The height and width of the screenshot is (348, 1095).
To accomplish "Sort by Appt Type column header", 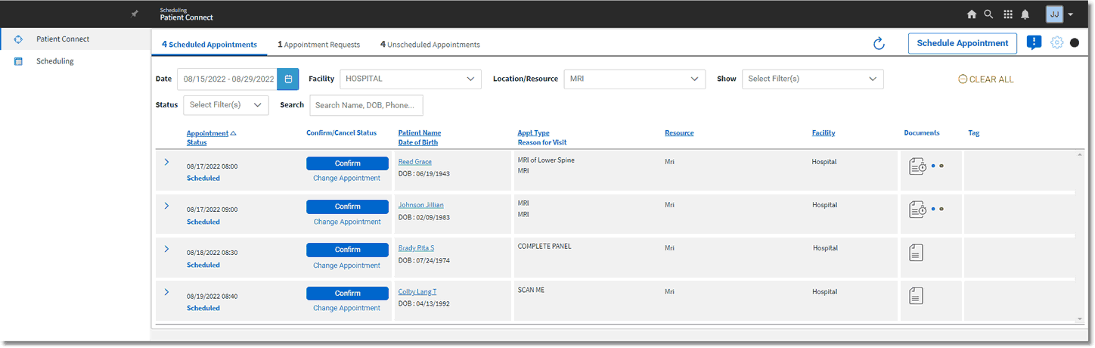I will click(534, 133).
